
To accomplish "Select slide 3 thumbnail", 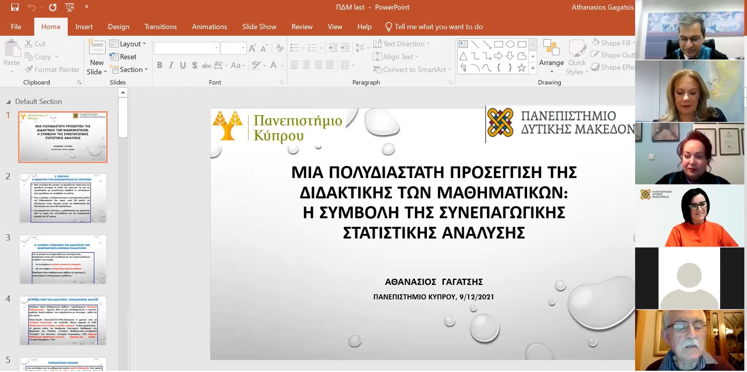I will [63, 259].
